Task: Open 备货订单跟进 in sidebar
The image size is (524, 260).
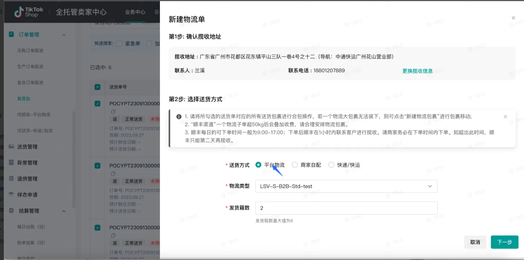Action: [x=30, y=82]
